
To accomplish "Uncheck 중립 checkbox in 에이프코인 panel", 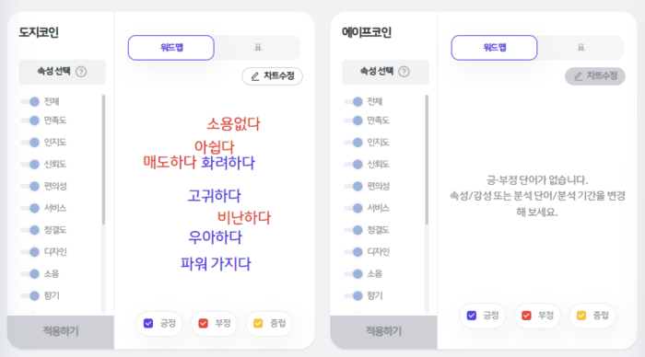I will tap(581, 316).
